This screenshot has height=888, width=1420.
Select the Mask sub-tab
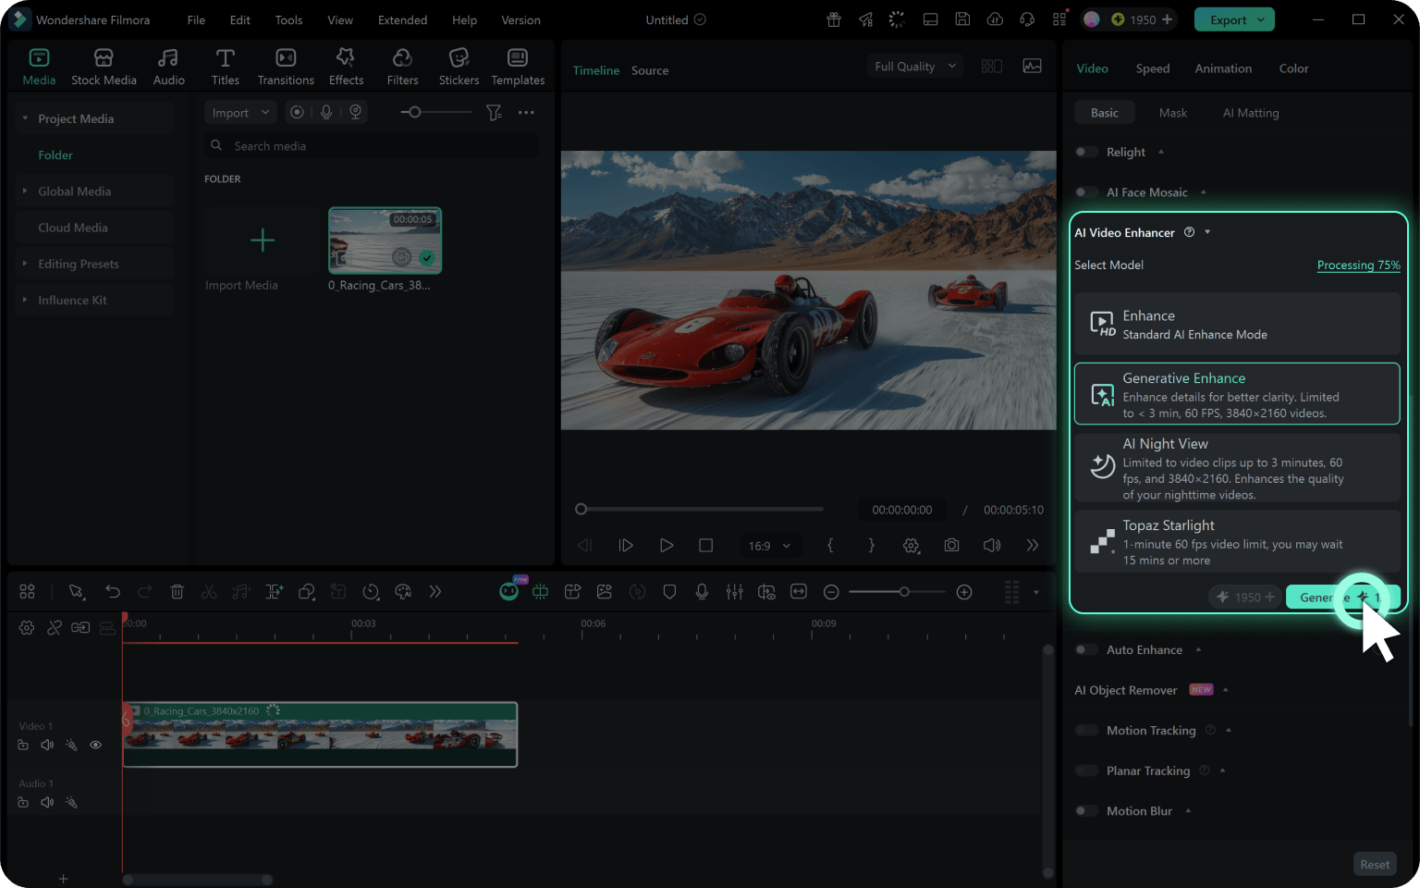tap(1173, 113)
